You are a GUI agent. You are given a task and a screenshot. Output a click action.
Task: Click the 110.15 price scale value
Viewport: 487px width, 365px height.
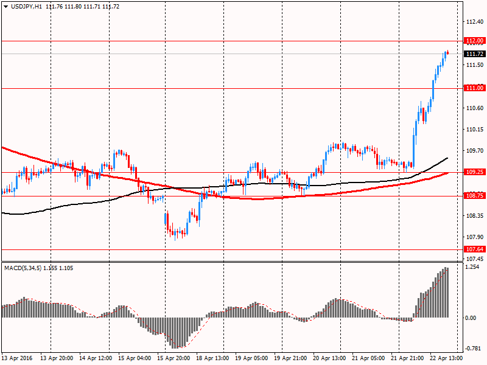click(475, 130)
